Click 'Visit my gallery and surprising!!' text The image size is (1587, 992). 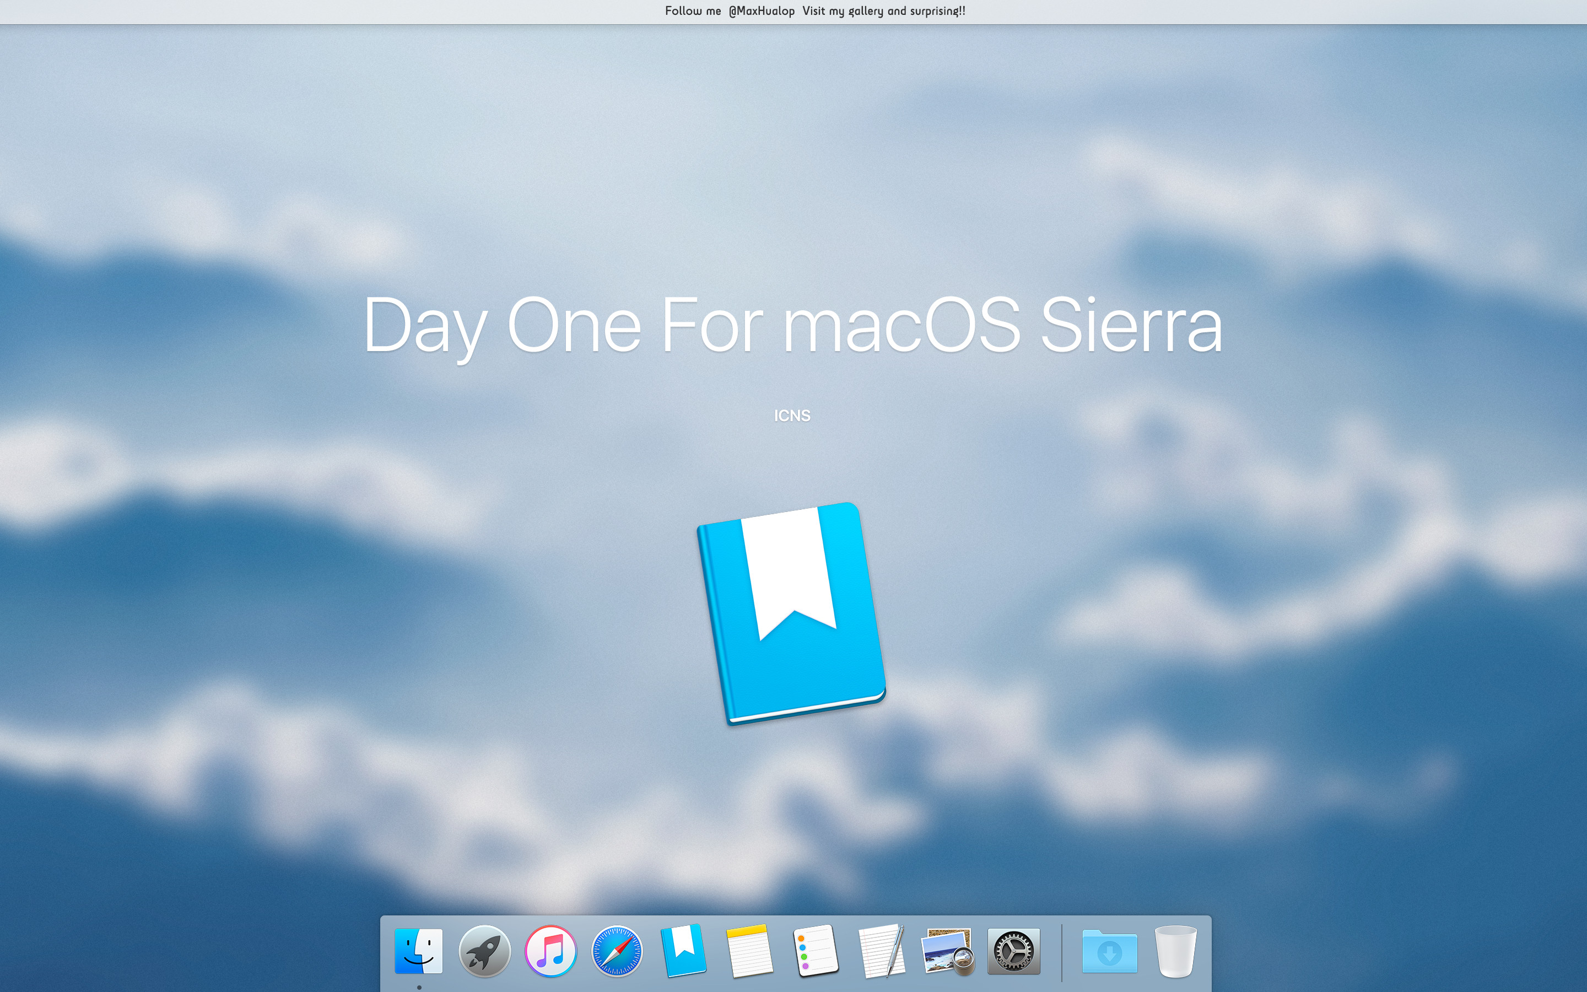tap(884, 11)
